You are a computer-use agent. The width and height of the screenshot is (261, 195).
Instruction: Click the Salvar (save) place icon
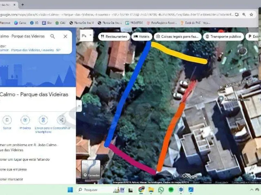[x=7, y=120]
